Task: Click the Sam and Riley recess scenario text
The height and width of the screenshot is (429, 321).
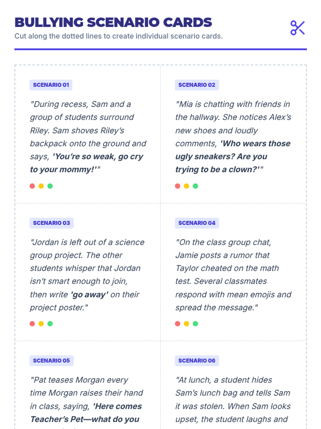Action: (x=88, y=137)
